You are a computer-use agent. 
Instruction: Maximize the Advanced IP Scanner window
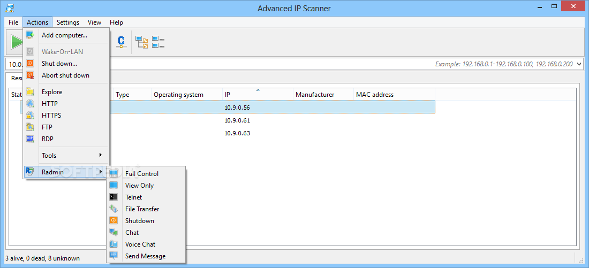(x=554, y=6)
